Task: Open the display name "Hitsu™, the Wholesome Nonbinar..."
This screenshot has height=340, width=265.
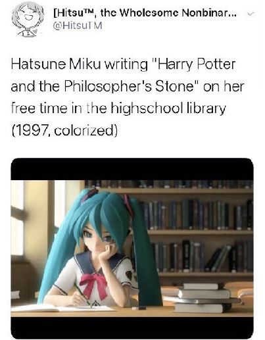Action: [145, 14]
